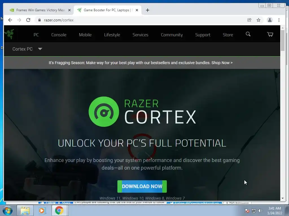Share this page icon in address bar
Viewport: 289px width, 216px height.
pos(249,20)
